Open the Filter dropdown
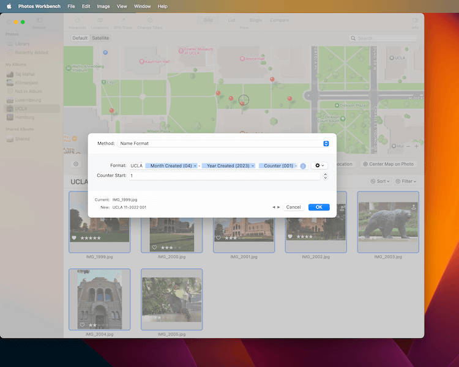 (406, 181)
